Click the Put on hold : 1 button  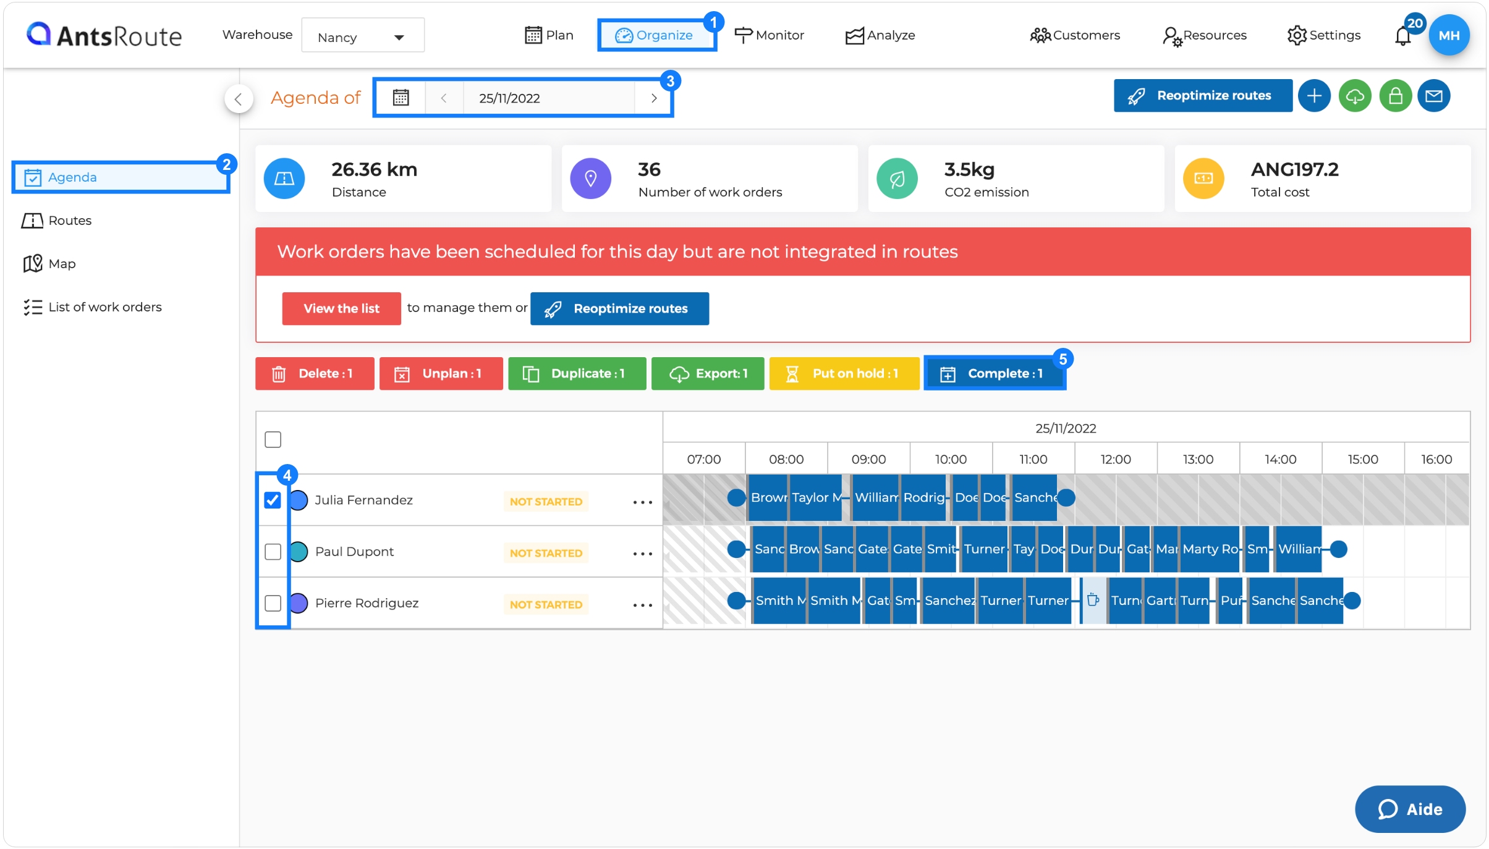(x=844, y=374)
